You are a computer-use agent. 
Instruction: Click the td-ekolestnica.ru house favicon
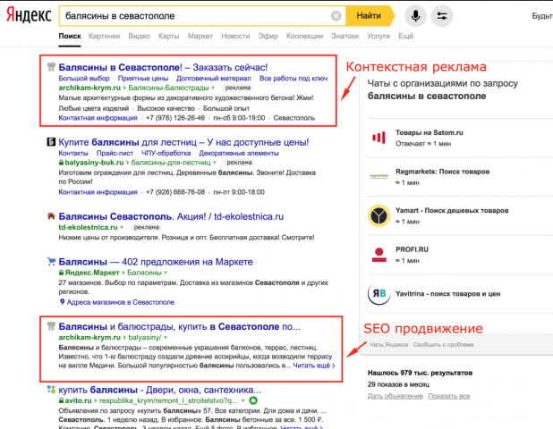pos(51,216)
